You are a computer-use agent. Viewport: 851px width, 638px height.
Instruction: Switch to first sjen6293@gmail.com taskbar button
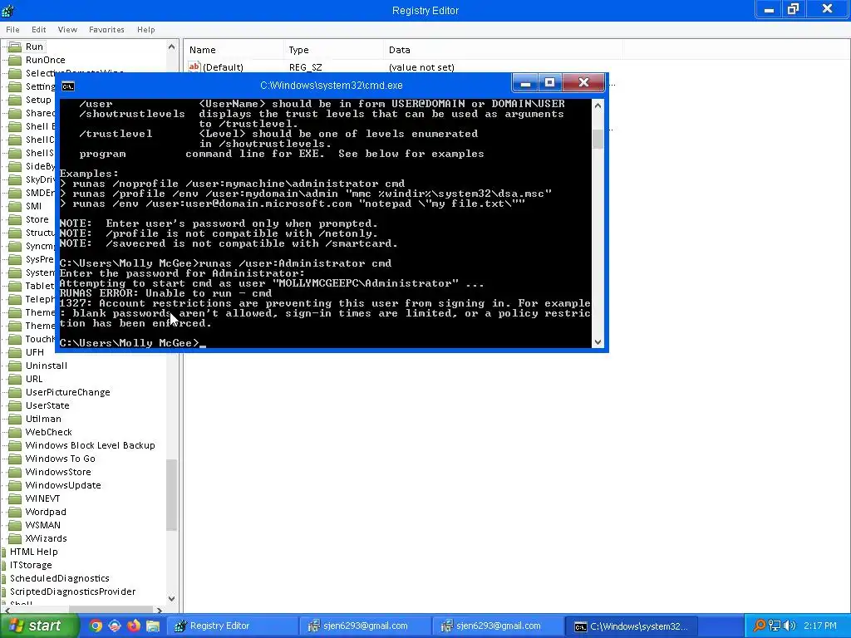pos(365,626)
